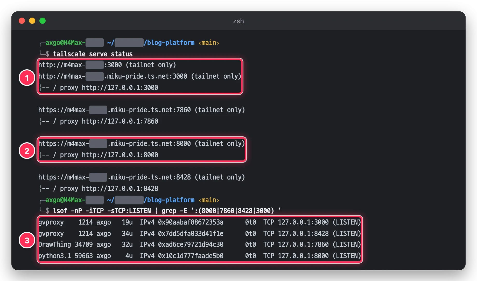Select the first gvproxy row with 19u
The height and width of the screenshot is (281, 477).
coord(200,222)
